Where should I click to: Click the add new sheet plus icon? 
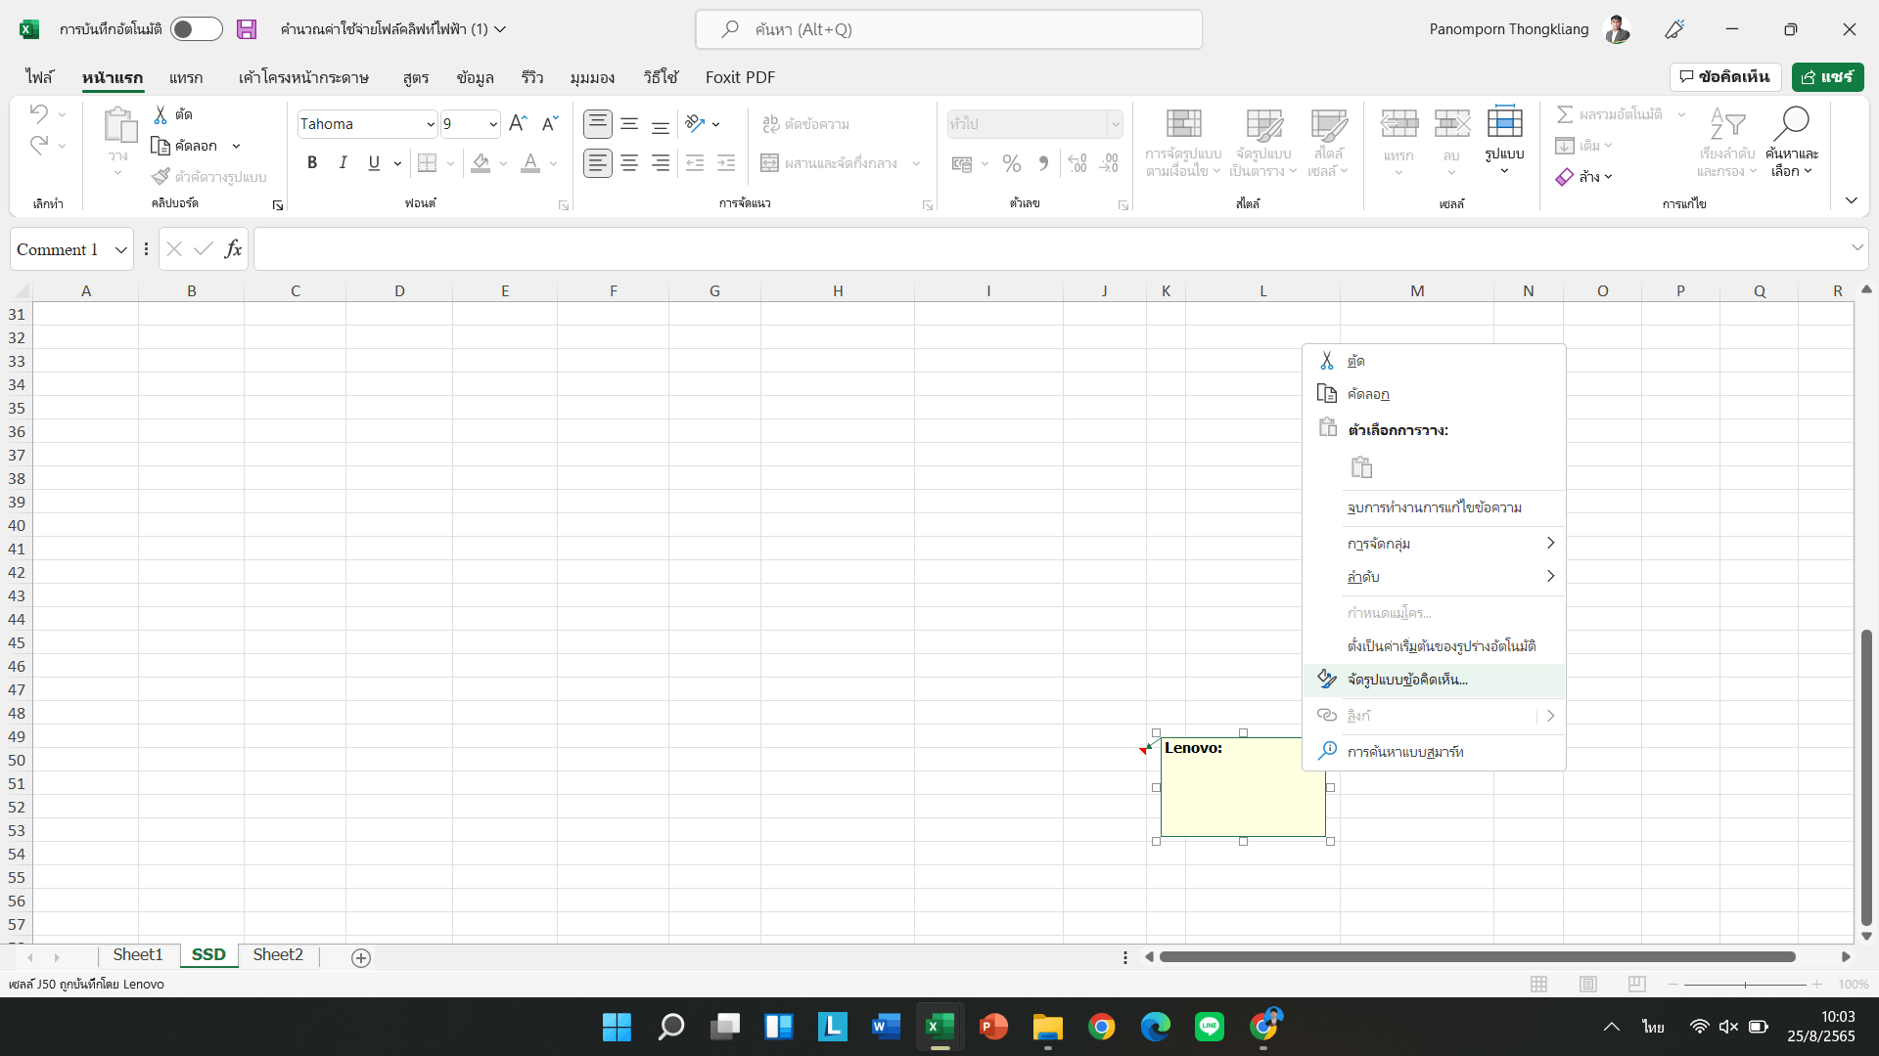coord(361,958)
